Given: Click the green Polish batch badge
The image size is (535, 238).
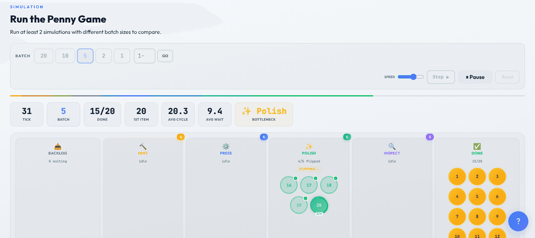Looking at the screenshot, I should [x=347, y=137].
